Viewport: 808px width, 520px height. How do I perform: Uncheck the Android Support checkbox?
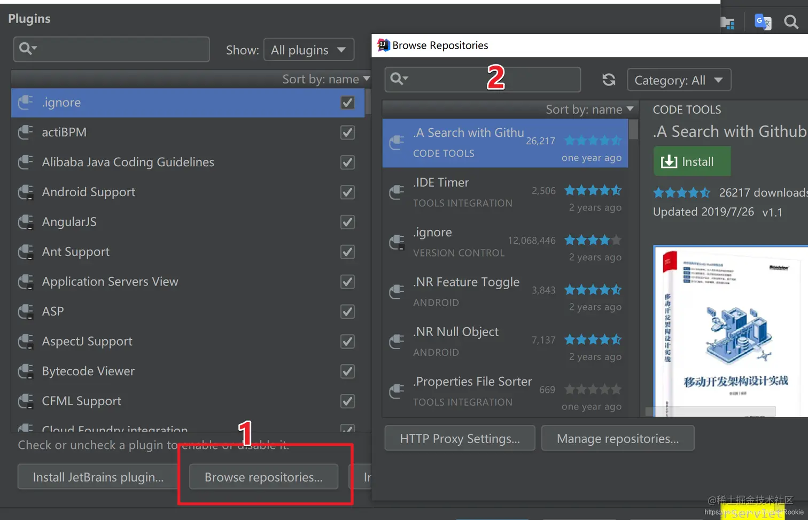point(347,192)
